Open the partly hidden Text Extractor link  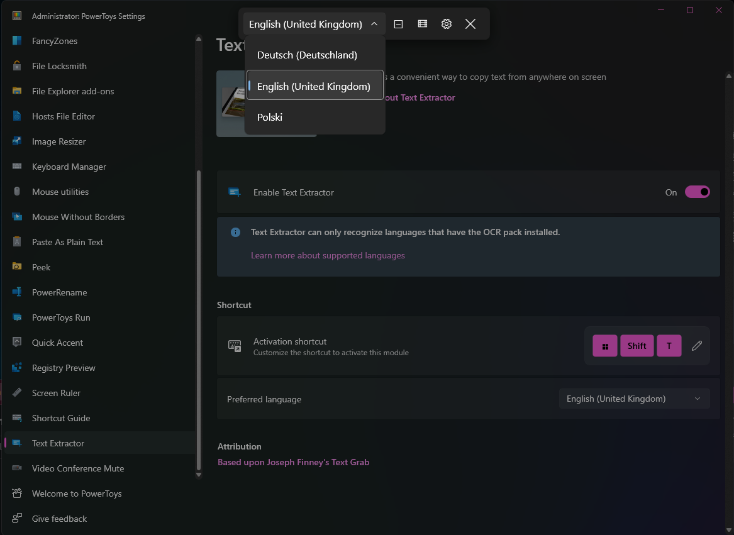(420, 97)
